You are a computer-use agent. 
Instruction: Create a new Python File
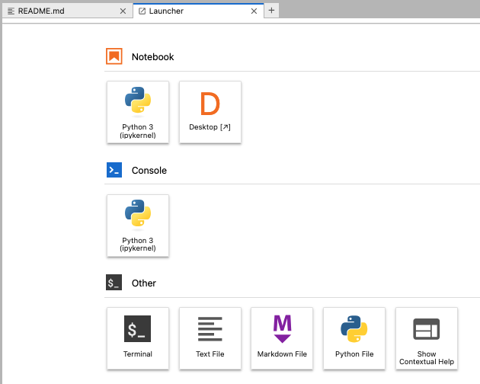pyautogui.click(x=354, y=338)
